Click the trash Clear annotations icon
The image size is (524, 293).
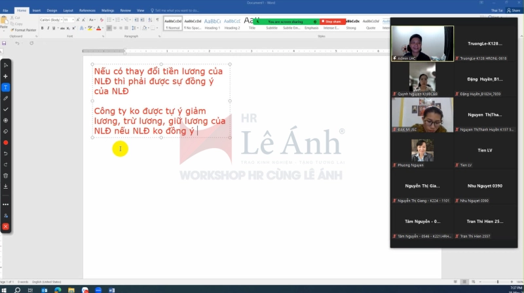click(x=6, y=176)
